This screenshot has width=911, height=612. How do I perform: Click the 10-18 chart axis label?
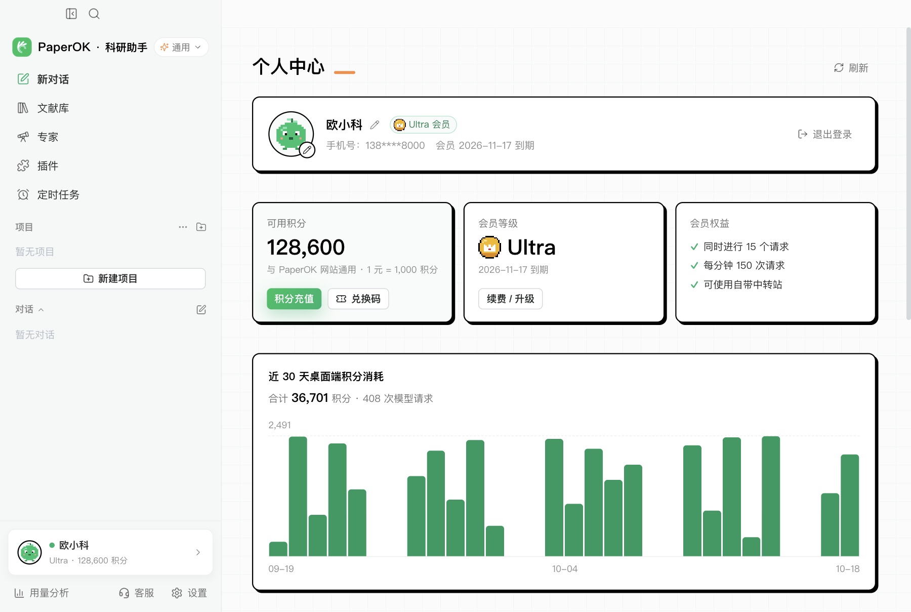(x=848, y=568)
